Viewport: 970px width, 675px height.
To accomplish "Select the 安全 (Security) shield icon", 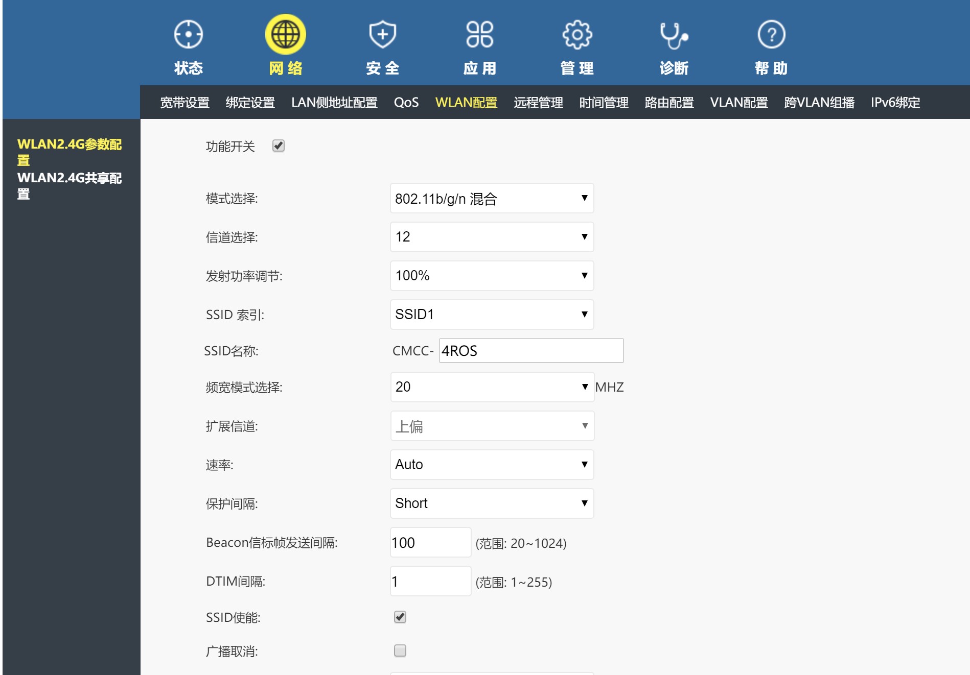I will 381,34.
